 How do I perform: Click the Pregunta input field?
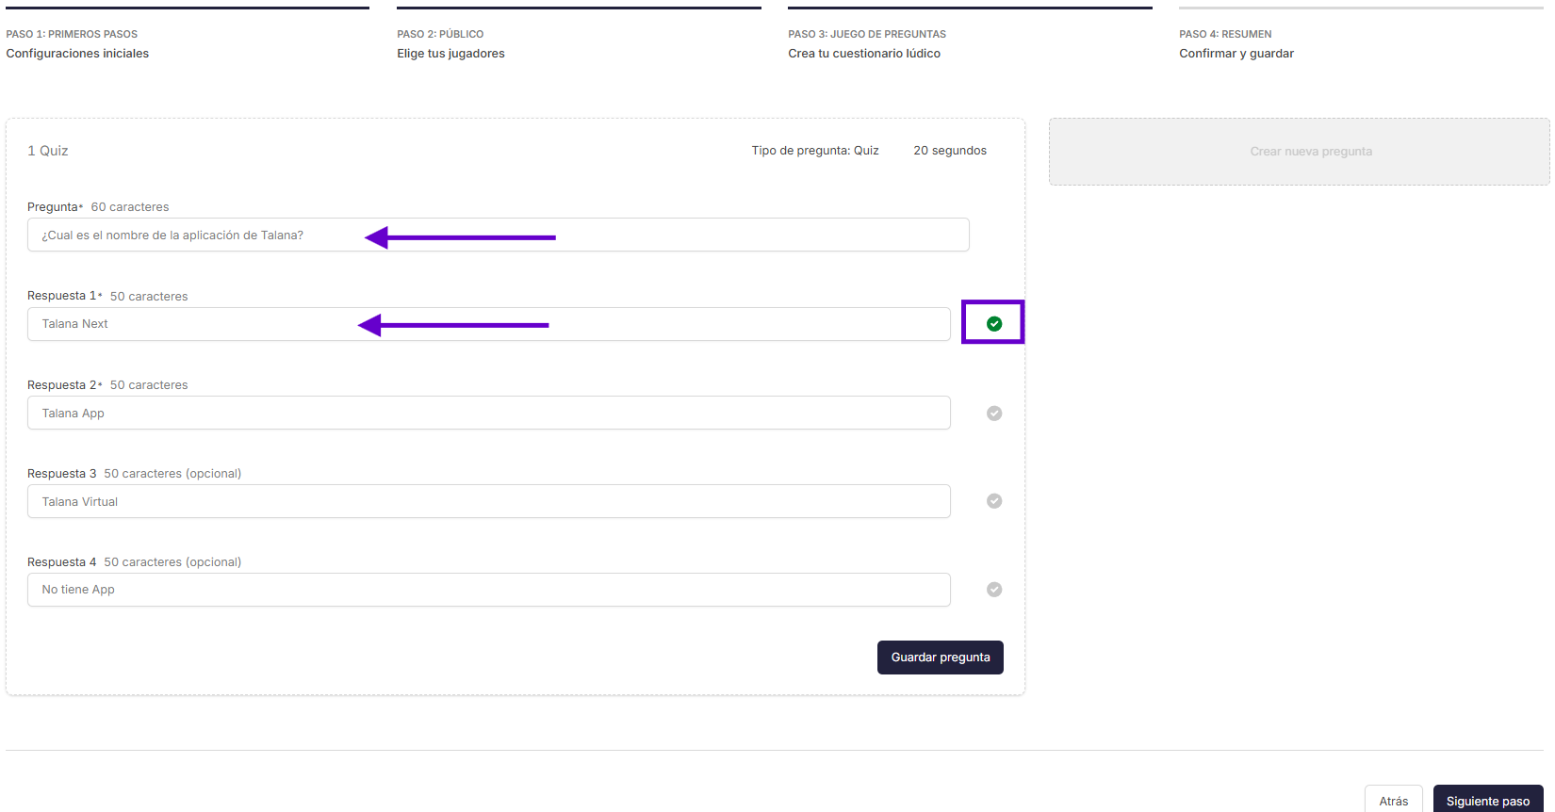coord(499,235)
